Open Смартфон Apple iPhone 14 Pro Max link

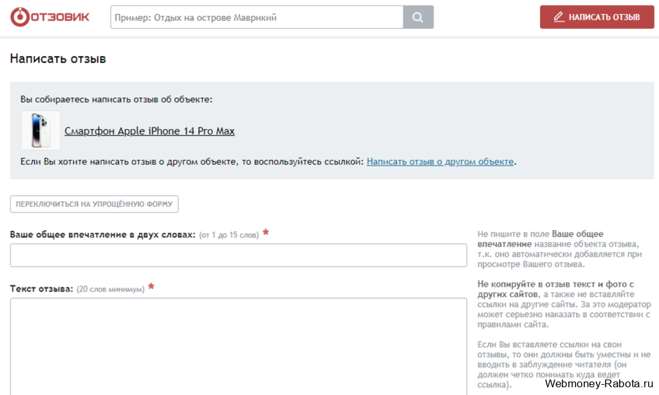tap(149, 131)
